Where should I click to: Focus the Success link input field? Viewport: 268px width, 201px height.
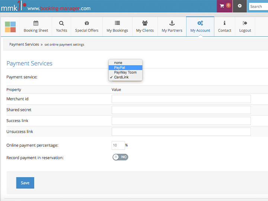click(181, 121)
